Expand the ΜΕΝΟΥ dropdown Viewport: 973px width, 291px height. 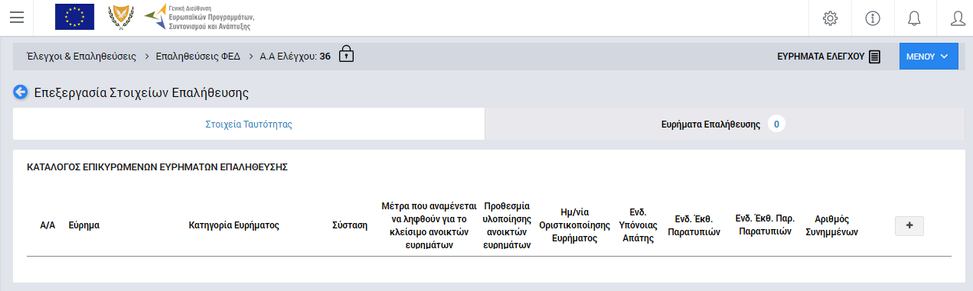point(929,56)
